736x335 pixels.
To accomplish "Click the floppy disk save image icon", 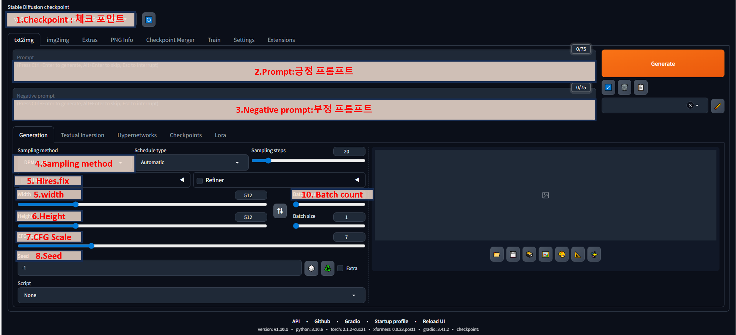I will tap(513, 254).
